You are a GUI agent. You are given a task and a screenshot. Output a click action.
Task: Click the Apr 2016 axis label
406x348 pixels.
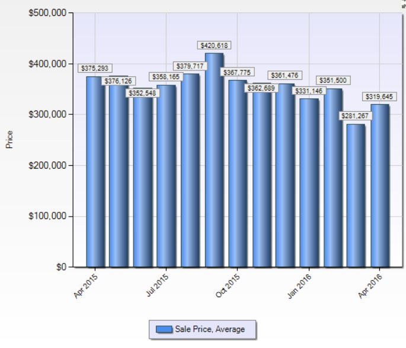[370, 286]
